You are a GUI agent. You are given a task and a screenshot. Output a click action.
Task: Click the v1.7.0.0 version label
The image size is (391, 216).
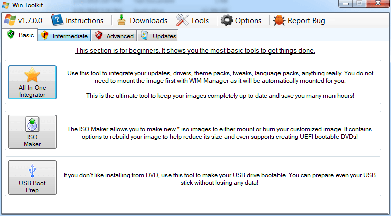30,21
